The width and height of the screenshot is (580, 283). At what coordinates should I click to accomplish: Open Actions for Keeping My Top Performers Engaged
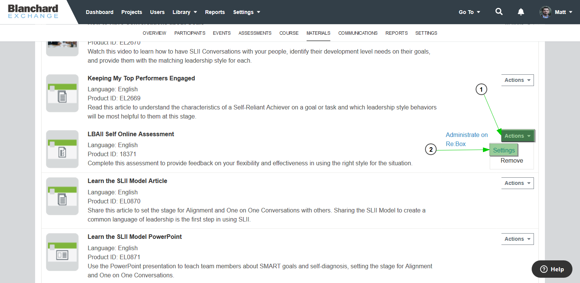pyautogui.click(x=517, y=80)
